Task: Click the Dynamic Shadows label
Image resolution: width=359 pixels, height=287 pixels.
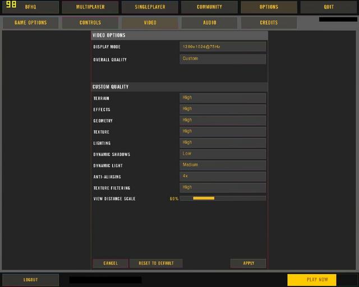Action: 112,154
